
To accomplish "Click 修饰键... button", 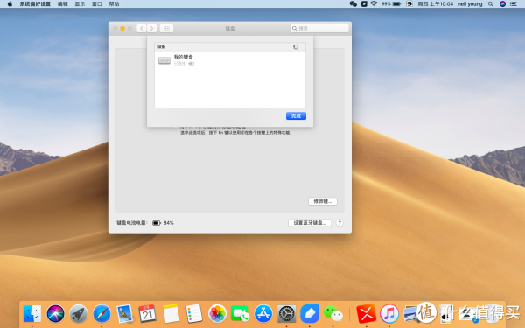I will (322, 201).
